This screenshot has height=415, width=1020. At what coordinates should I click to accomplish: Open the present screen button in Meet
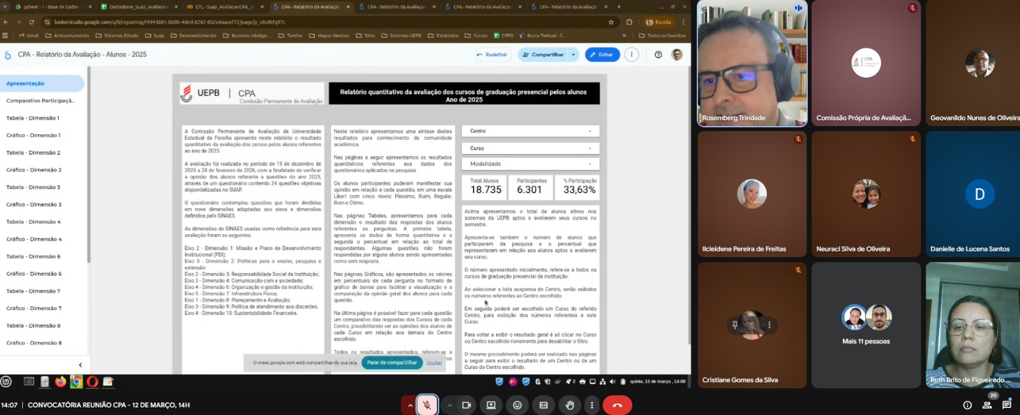(491, 405)
